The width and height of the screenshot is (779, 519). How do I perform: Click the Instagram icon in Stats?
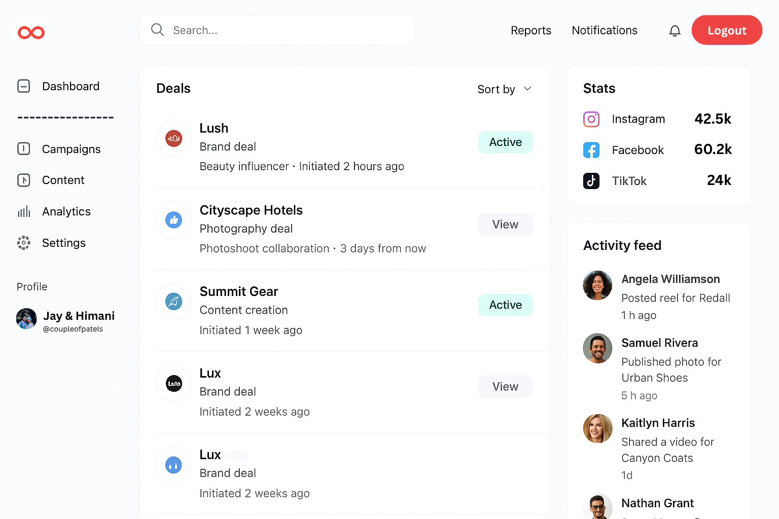[591, 119]
